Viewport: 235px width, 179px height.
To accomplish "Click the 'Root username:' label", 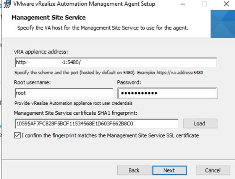I will [x=32, y=82].
